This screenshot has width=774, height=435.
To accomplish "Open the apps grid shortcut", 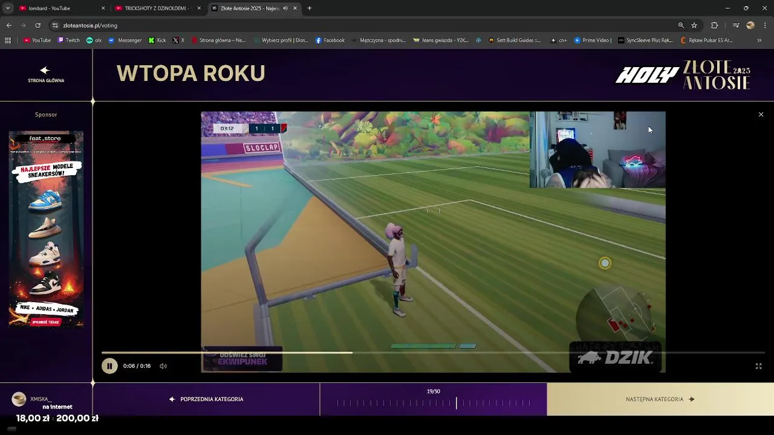I will 8,40.
